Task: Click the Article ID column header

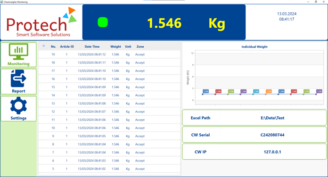Action: [67, 46]
